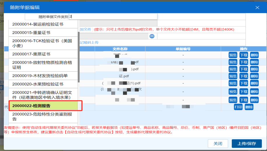
Task: Click the 随附单据文件类别 input field
Action: (x=113, y=17)
